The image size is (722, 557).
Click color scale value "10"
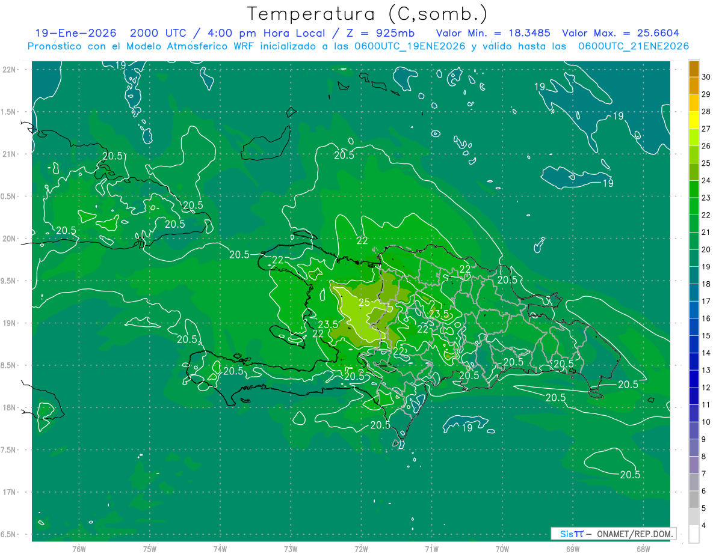(x=706, y=422)
